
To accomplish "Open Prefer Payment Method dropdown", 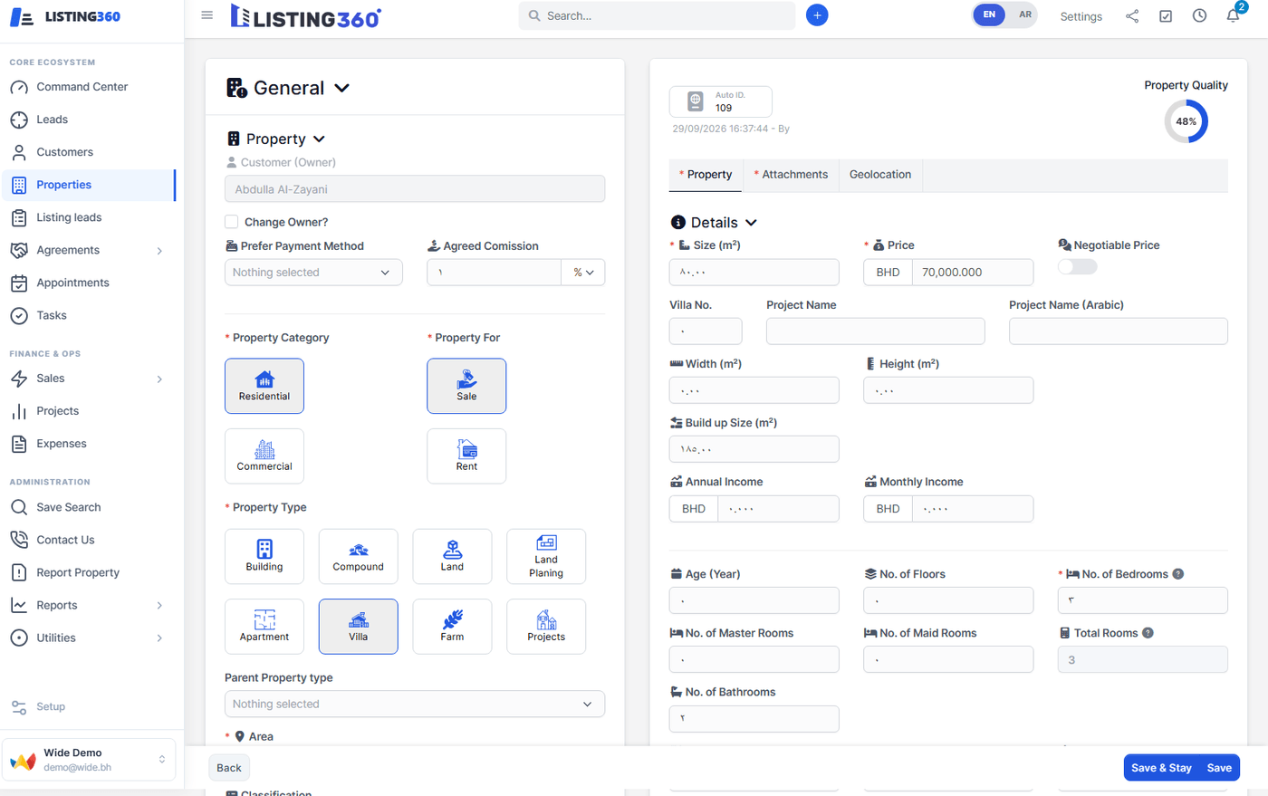I will 313,273.
